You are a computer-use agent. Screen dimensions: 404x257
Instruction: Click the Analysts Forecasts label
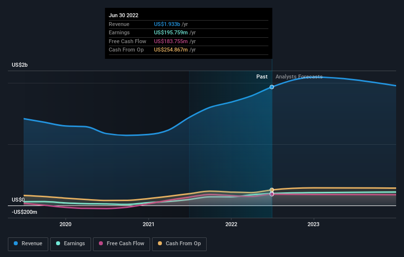[x=299, y=77]
